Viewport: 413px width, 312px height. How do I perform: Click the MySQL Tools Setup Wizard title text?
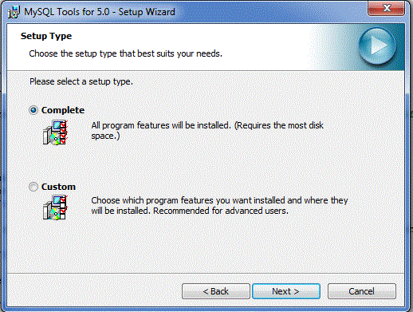coord(100,12)
